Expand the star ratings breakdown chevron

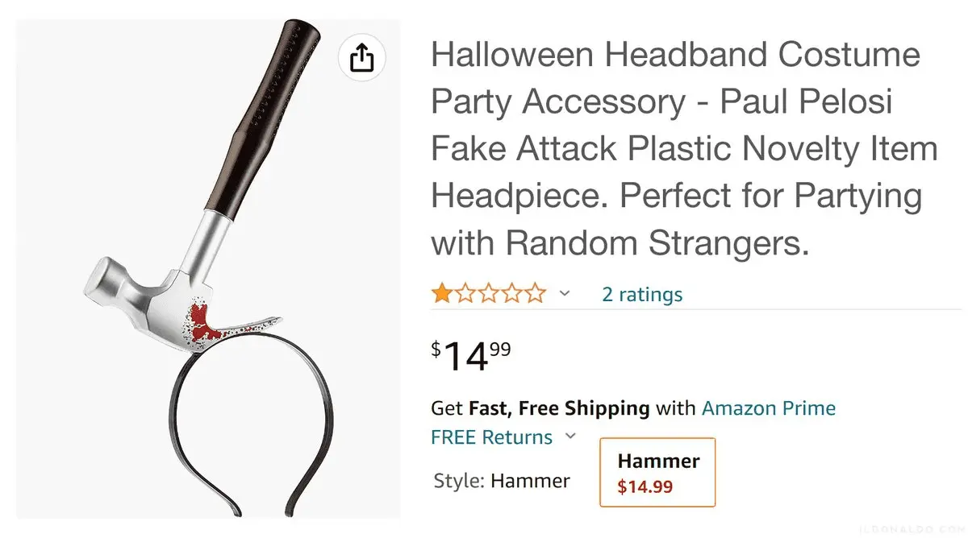point(565,294)
